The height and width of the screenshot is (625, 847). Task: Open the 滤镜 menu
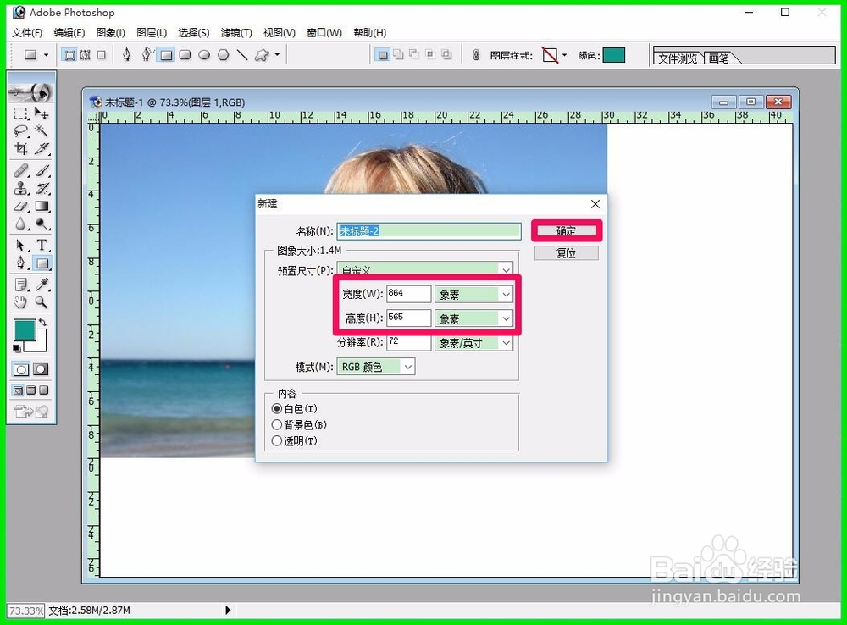coord(235,32)
